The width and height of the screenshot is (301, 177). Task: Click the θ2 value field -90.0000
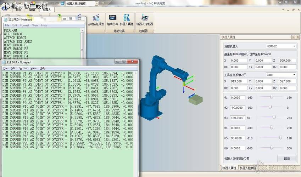238,108
